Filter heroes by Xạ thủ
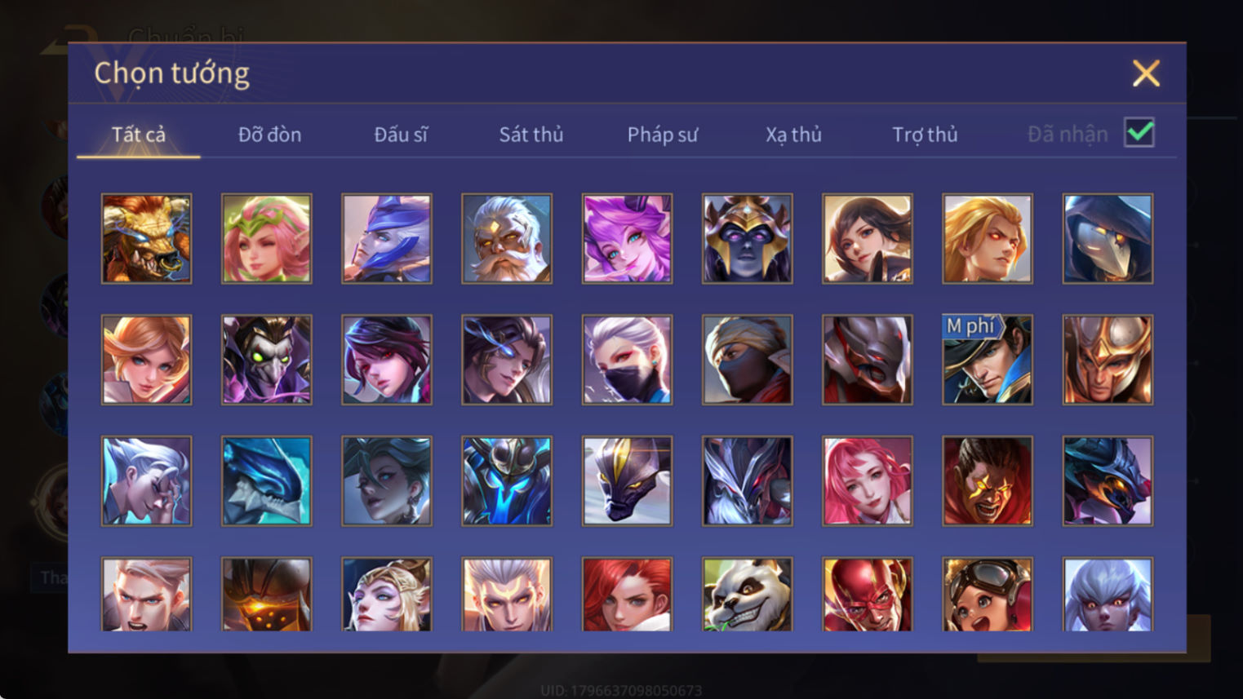Screen dimensions: 1243x699 pyautogui.click(x=793, y=135)
